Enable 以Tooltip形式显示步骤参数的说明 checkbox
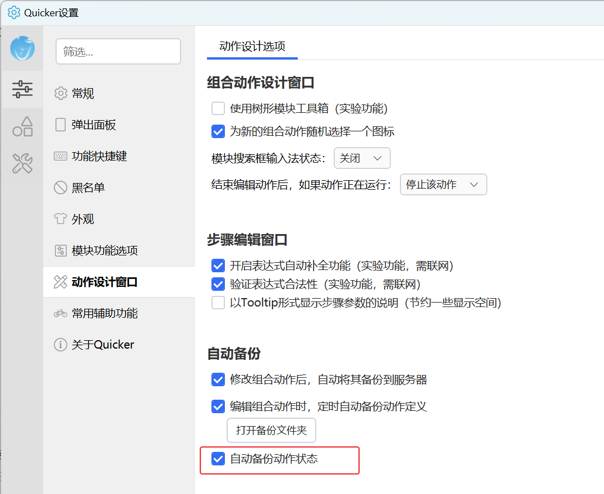 (218, 303)
